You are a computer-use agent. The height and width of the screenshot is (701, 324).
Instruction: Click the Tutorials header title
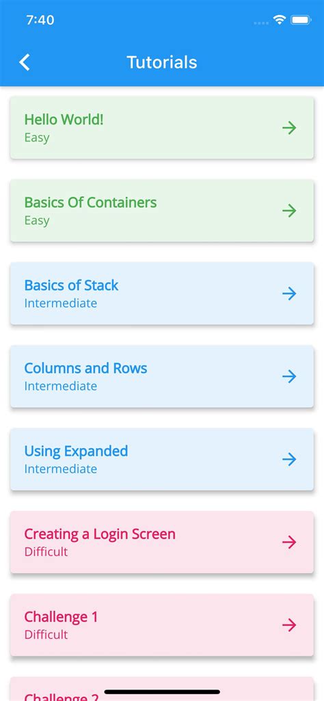click(162, 62)
